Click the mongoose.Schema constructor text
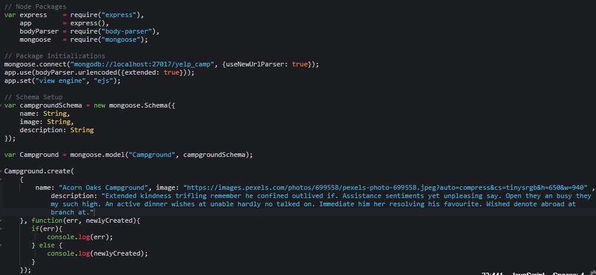Screen dimensions: 596x275 [139, 105]
